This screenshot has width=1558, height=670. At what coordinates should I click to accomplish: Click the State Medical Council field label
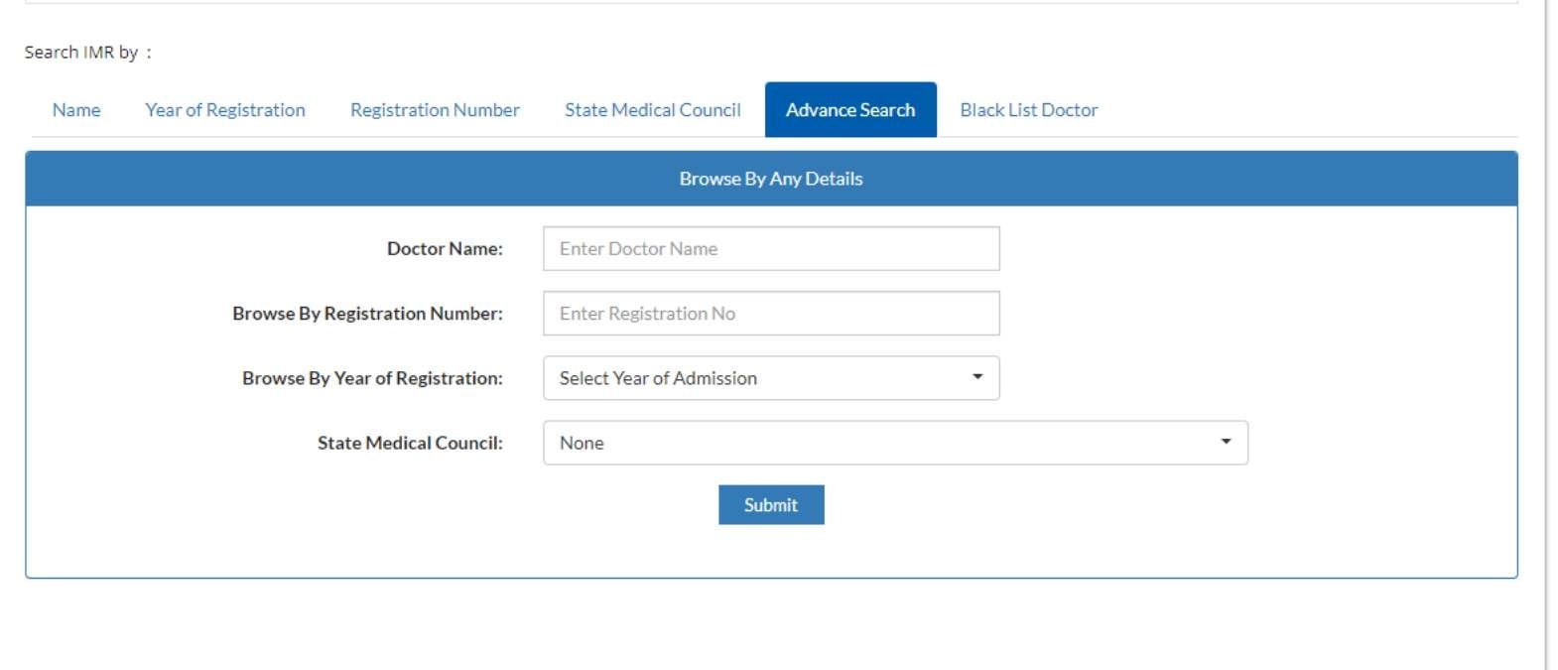(x=410, y=443)
